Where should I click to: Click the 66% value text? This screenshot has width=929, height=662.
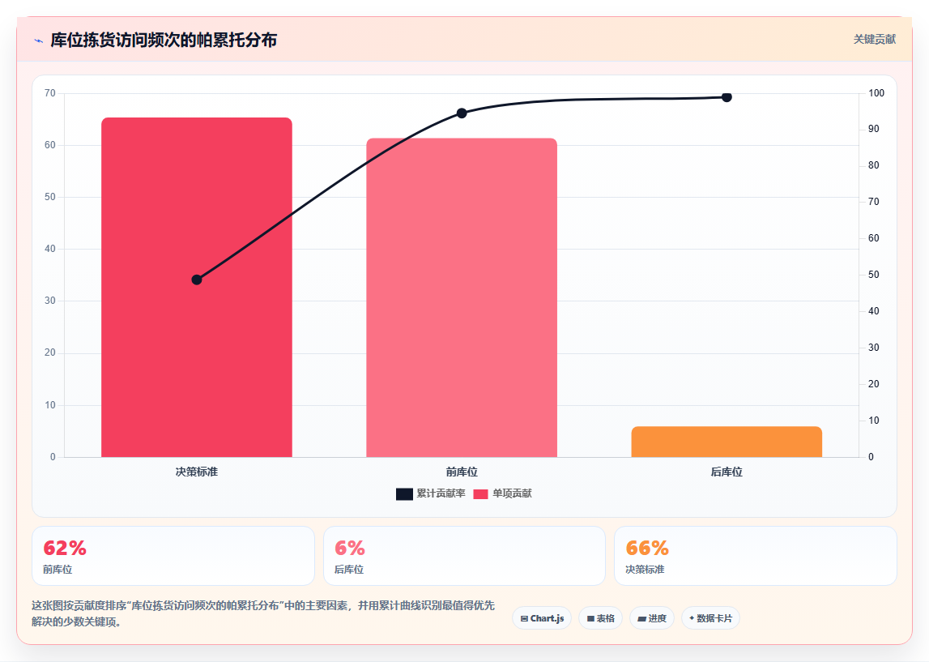[647, 549]
